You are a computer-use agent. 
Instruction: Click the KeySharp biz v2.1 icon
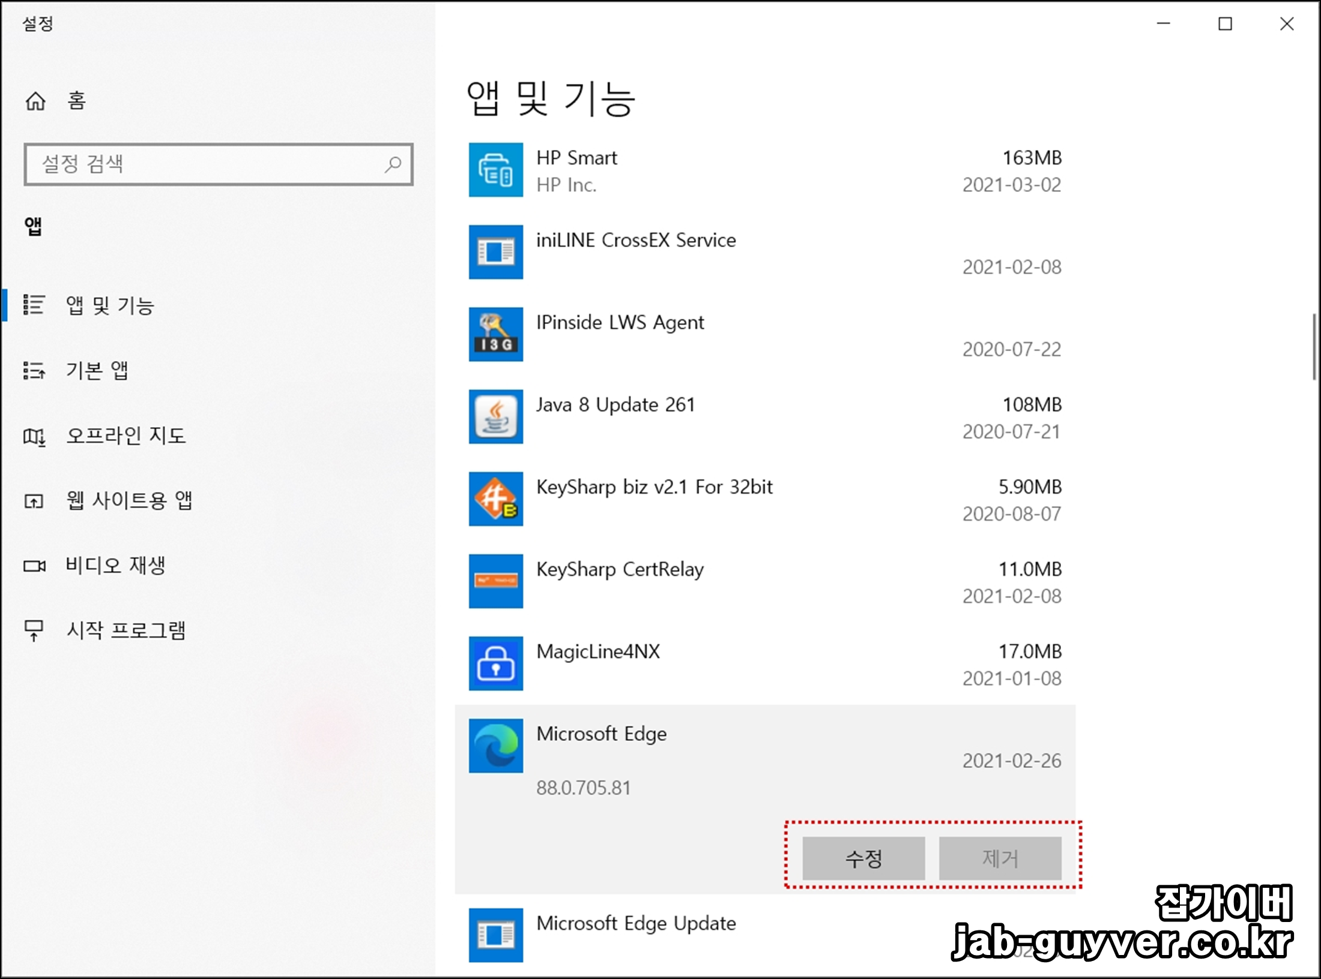495,498
